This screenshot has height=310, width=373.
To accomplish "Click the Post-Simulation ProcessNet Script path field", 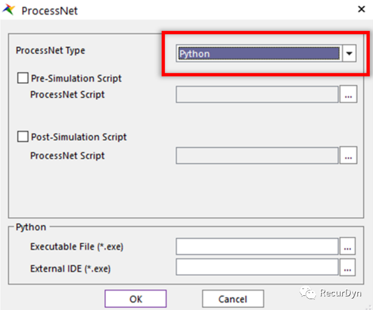I will (257, 156).
